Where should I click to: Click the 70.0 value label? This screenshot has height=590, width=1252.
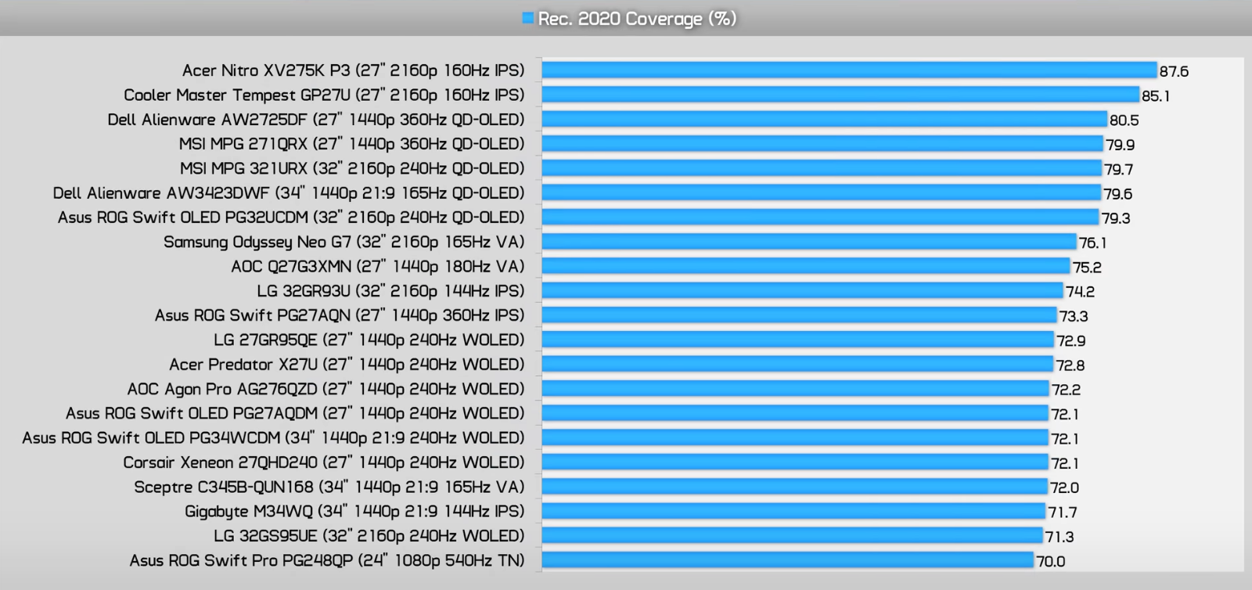click(x=1051, y=561)
